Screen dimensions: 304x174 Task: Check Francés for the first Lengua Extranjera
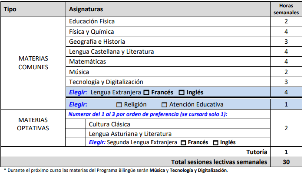coord(147,92)
